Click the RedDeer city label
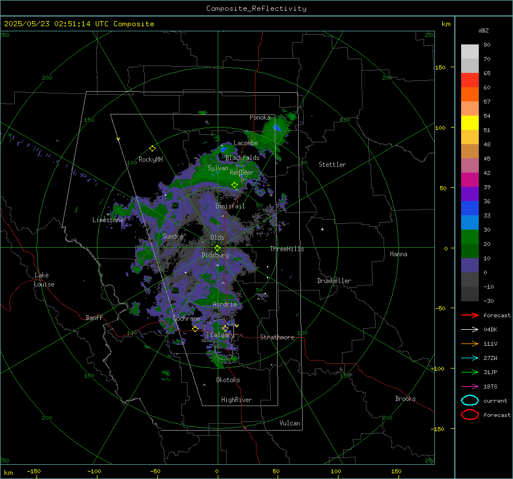 (x=242, y=173)
